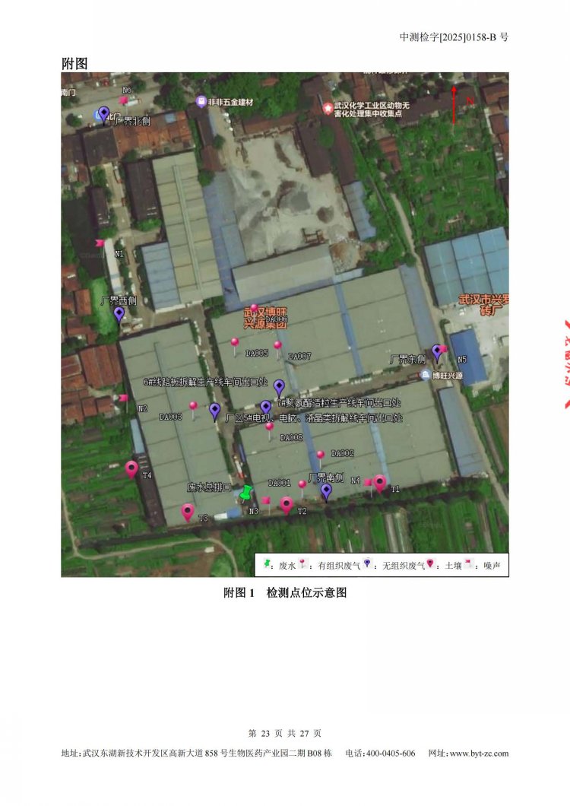Screen dimensions: 570x806
Task: Click the pink noise flag N1
Action: click(x=100, y=244)
